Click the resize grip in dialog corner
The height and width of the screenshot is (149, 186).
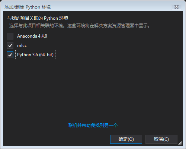tap(180, 143)
